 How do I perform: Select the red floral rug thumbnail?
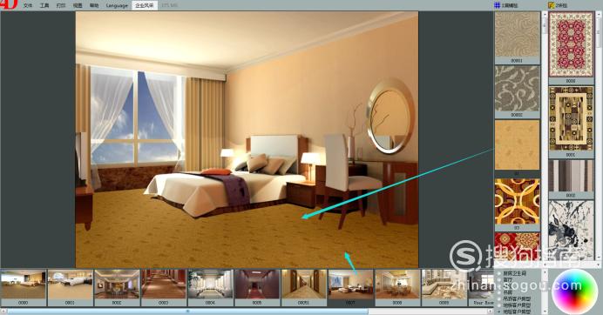571,44
